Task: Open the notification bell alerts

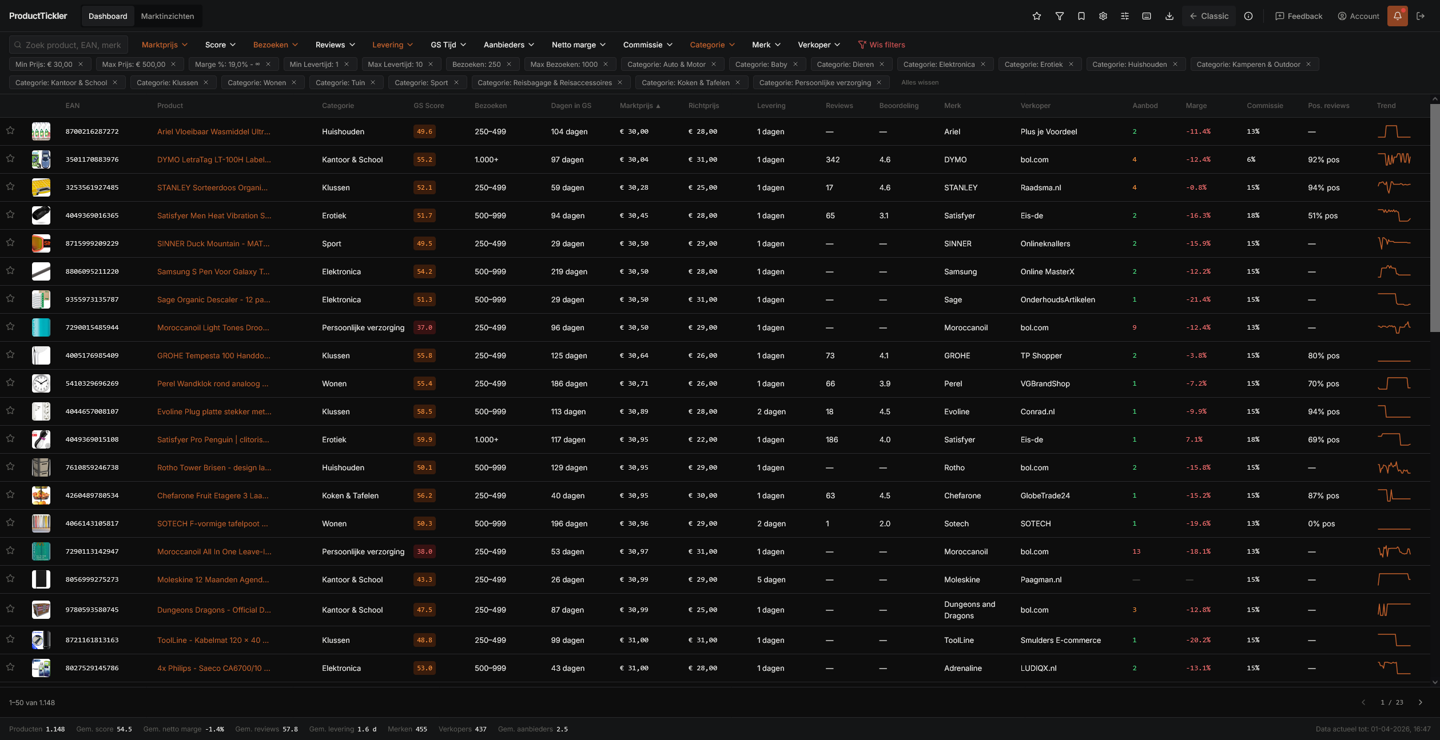Action: pos(1397,15)
